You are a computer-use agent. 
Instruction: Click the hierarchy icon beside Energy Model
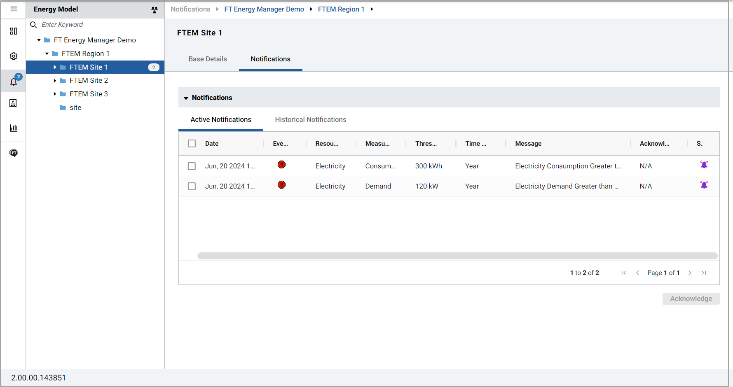point(155,10)
